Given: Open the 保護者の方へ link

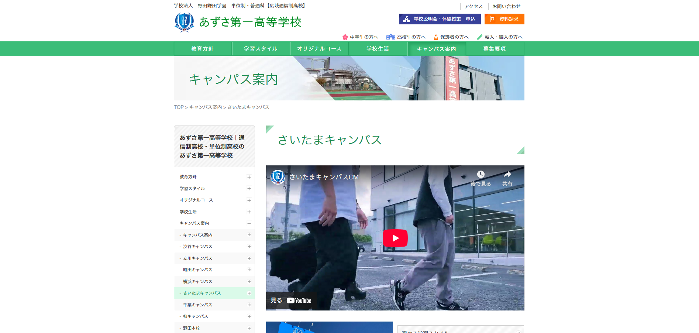Looking at the screenshot, I should (x=454, y=37).
